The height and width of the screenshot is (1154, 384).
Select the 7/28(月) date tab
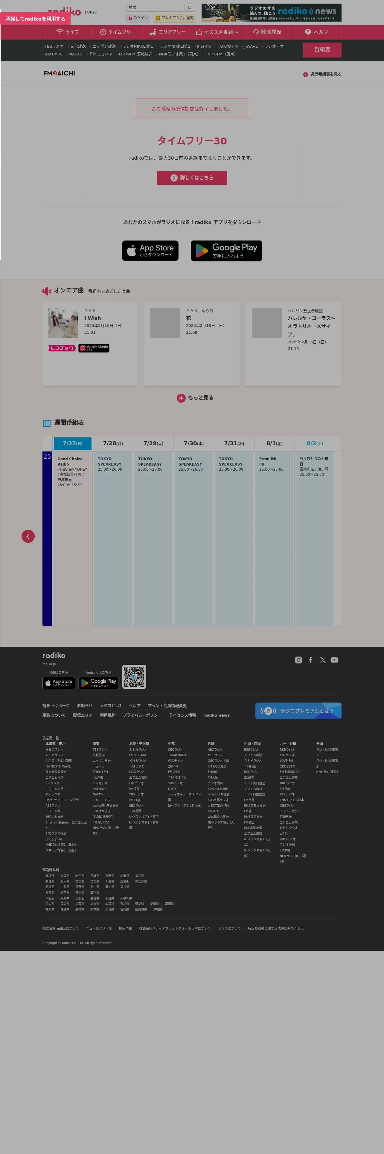113,443
